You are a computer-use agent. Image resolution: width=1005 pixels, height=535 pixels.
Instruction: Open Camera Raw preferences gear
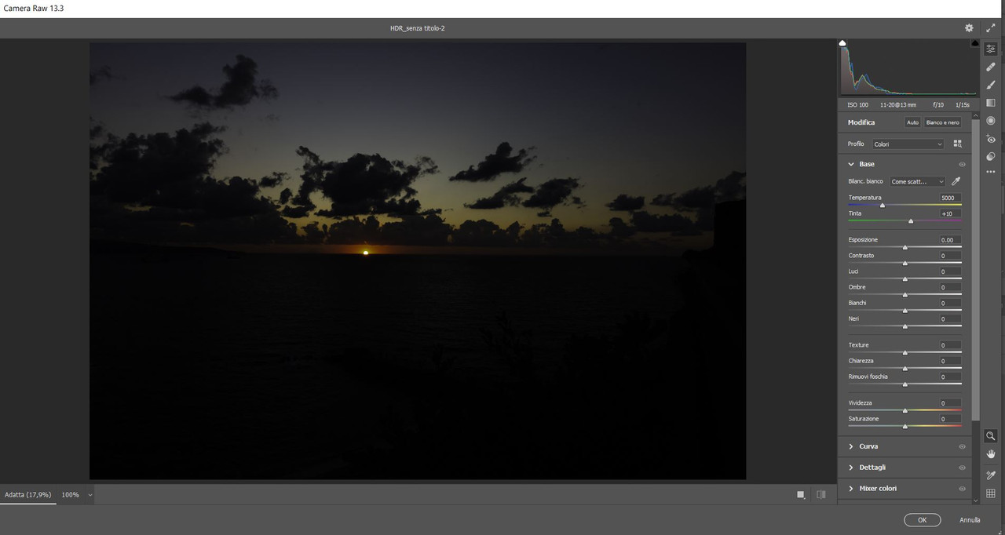pos(969,27)
